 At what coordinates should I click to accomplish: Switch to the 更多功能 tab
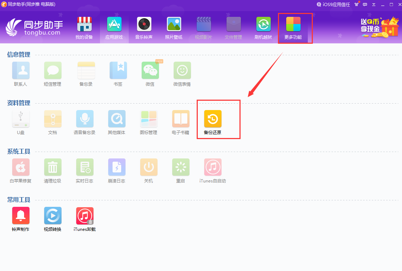tap(295, 27)
